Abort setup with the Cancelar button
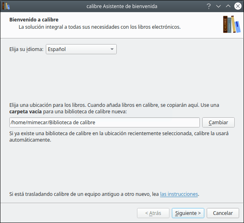Screen dimensions: 244x223 (223, 213)
